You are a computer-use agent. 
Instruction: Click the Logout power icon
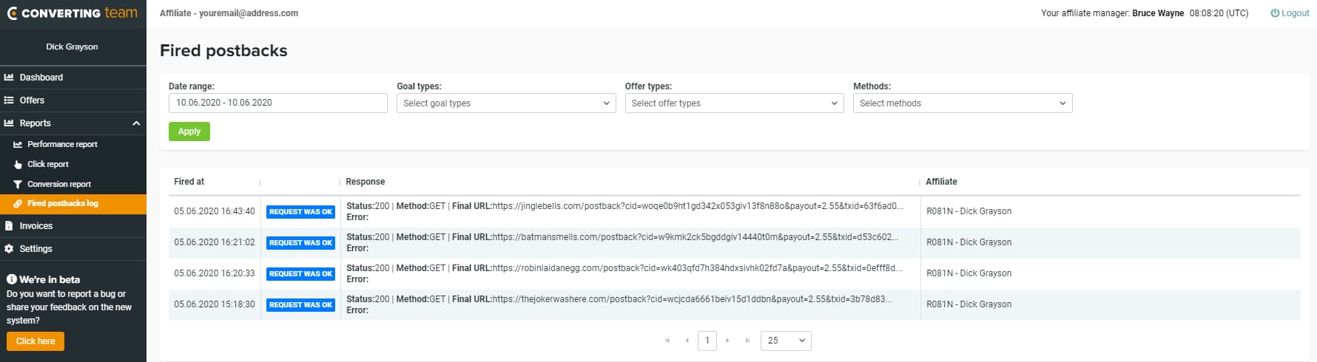point(1275,13)
